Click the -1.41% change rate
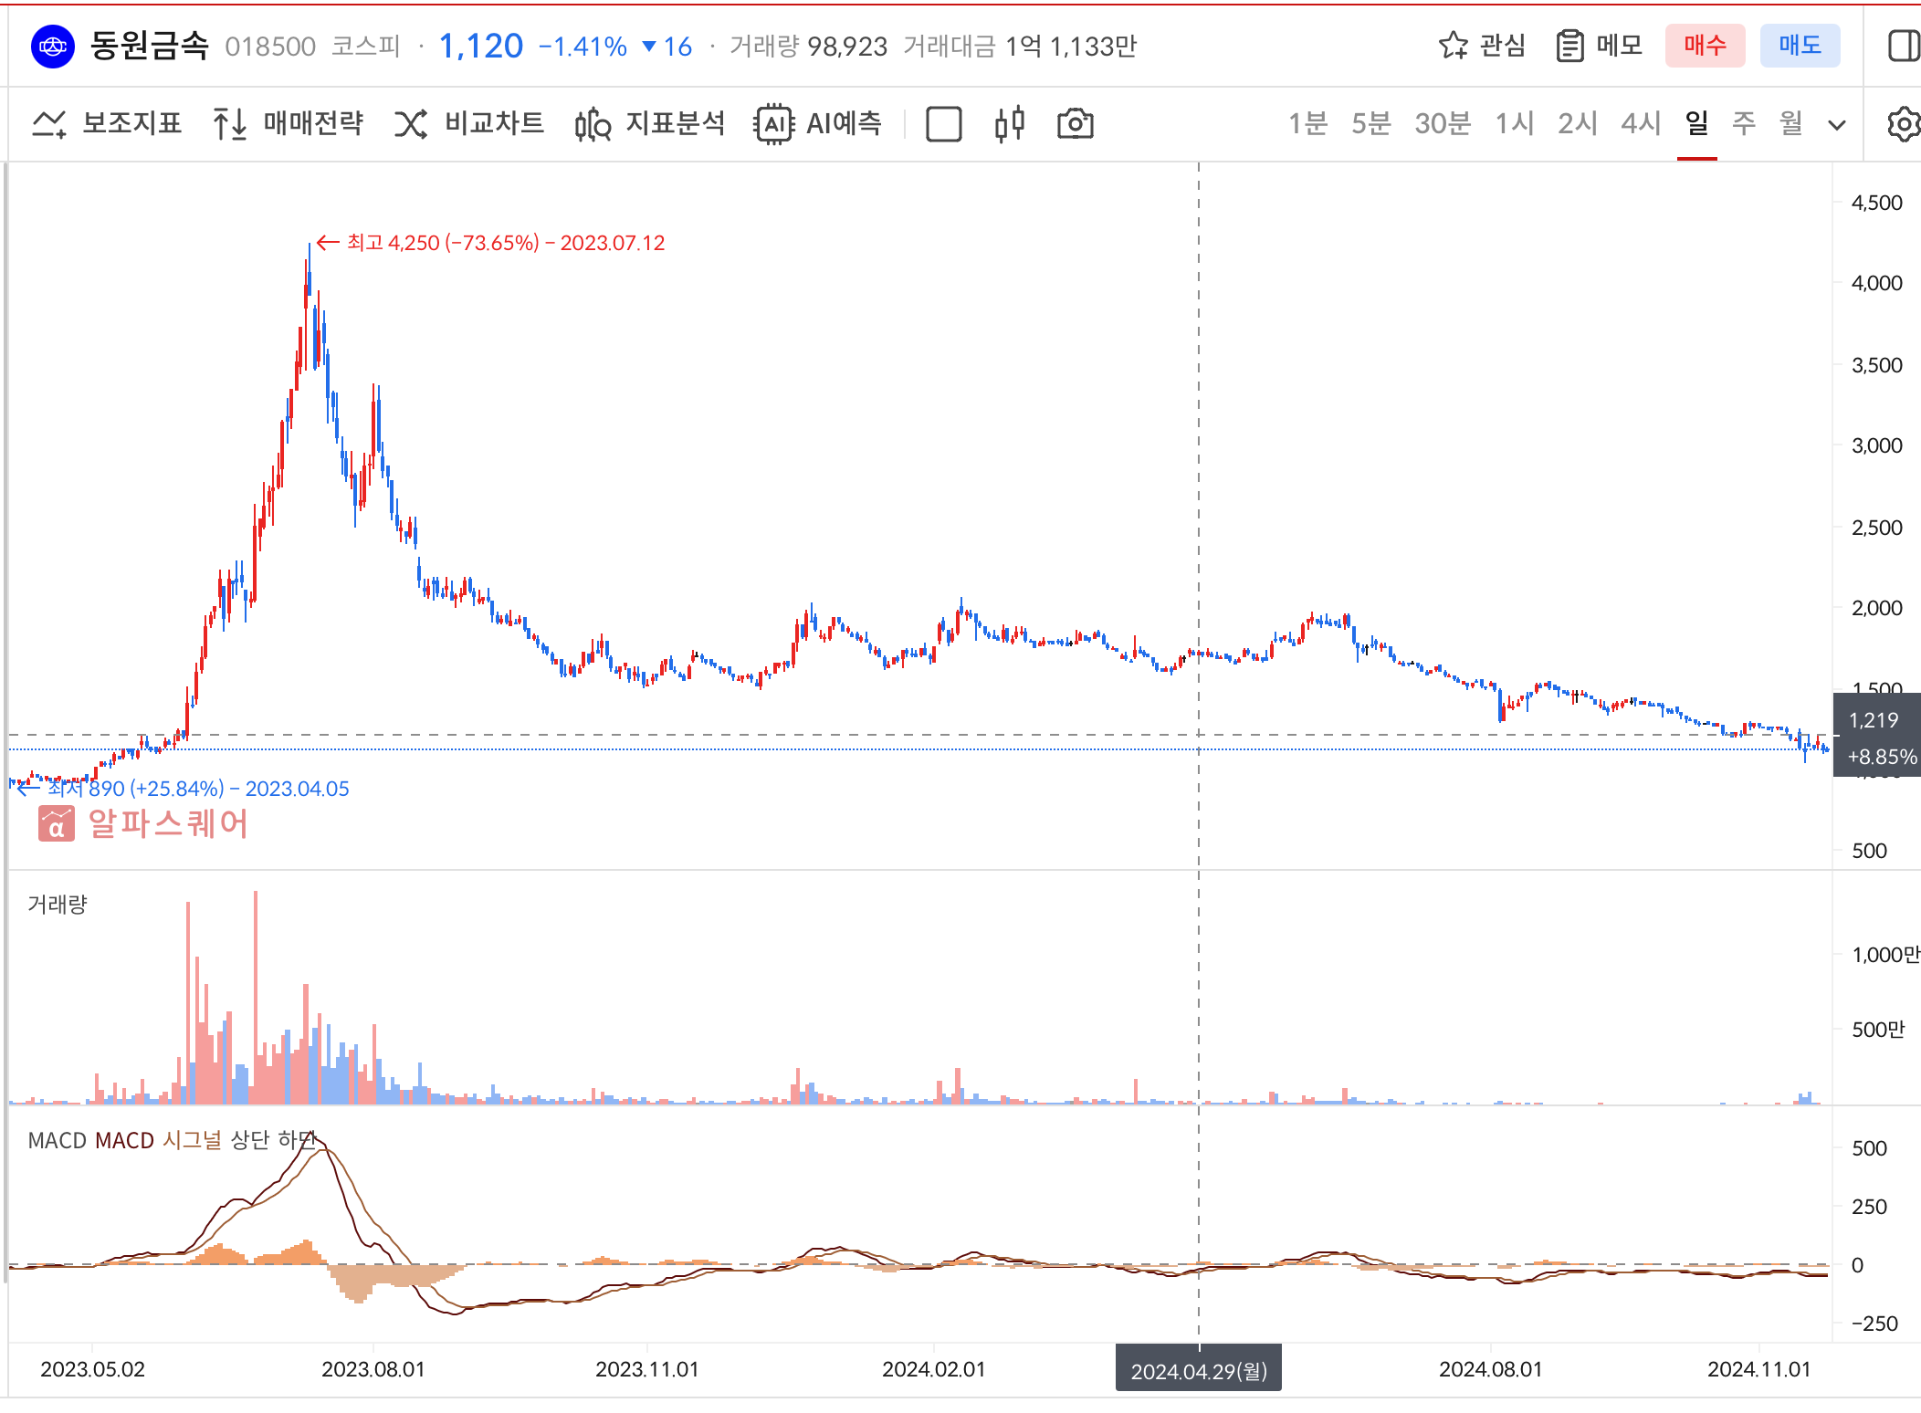Screen dimensions: 1921x1413 coord(583,46)
